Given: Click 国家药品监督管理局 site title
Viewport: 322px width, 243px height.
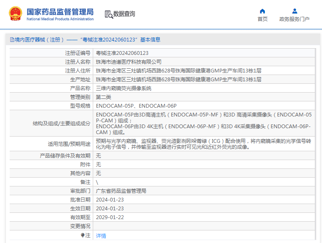Looking at the screenshot, I should [x=60, y=12].
